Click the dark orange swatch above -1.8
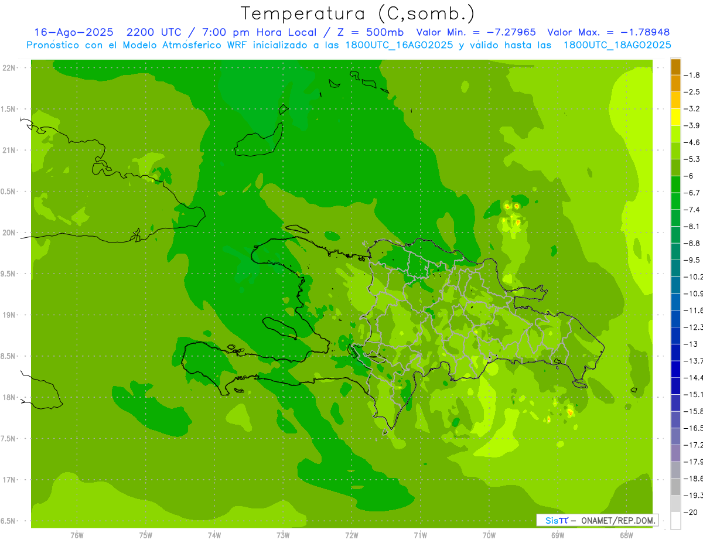Screen dimensions: 703x543 tap(675, 67)
